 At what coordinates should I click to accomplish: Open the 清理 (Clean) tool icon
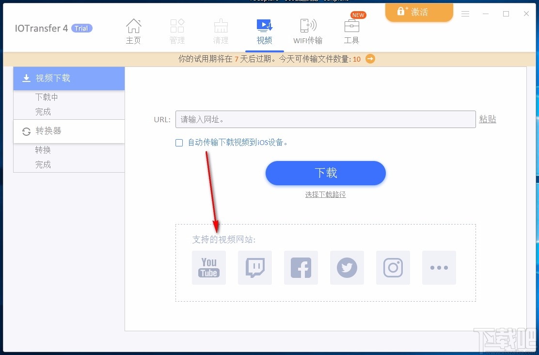(221, 29)
